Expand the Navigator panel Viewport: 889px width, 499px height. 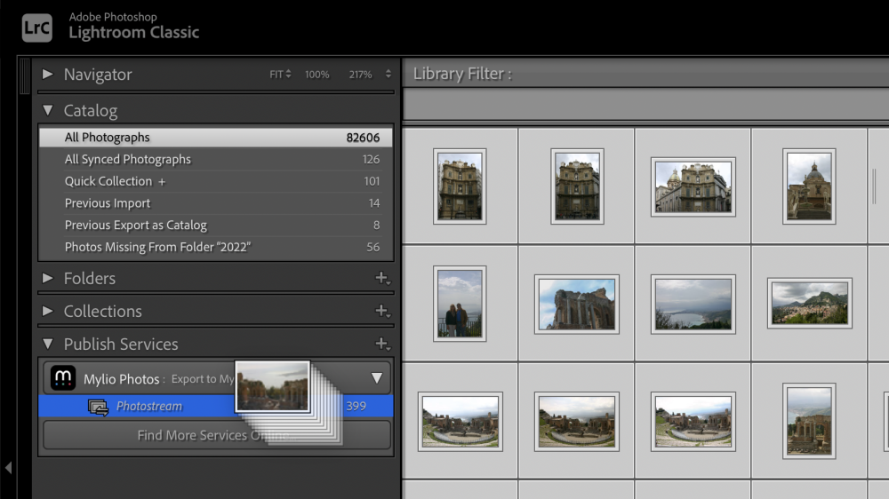[48, 75]
